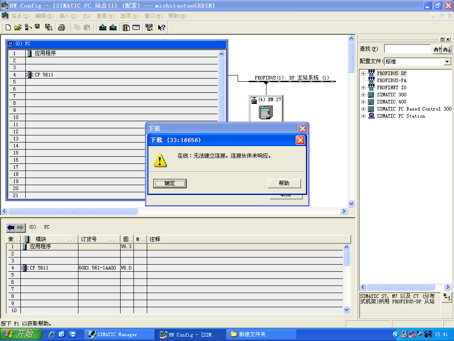Click the gray forward arrow navigation icon
The width and height of the screenshot is (454, 341).
20,228
